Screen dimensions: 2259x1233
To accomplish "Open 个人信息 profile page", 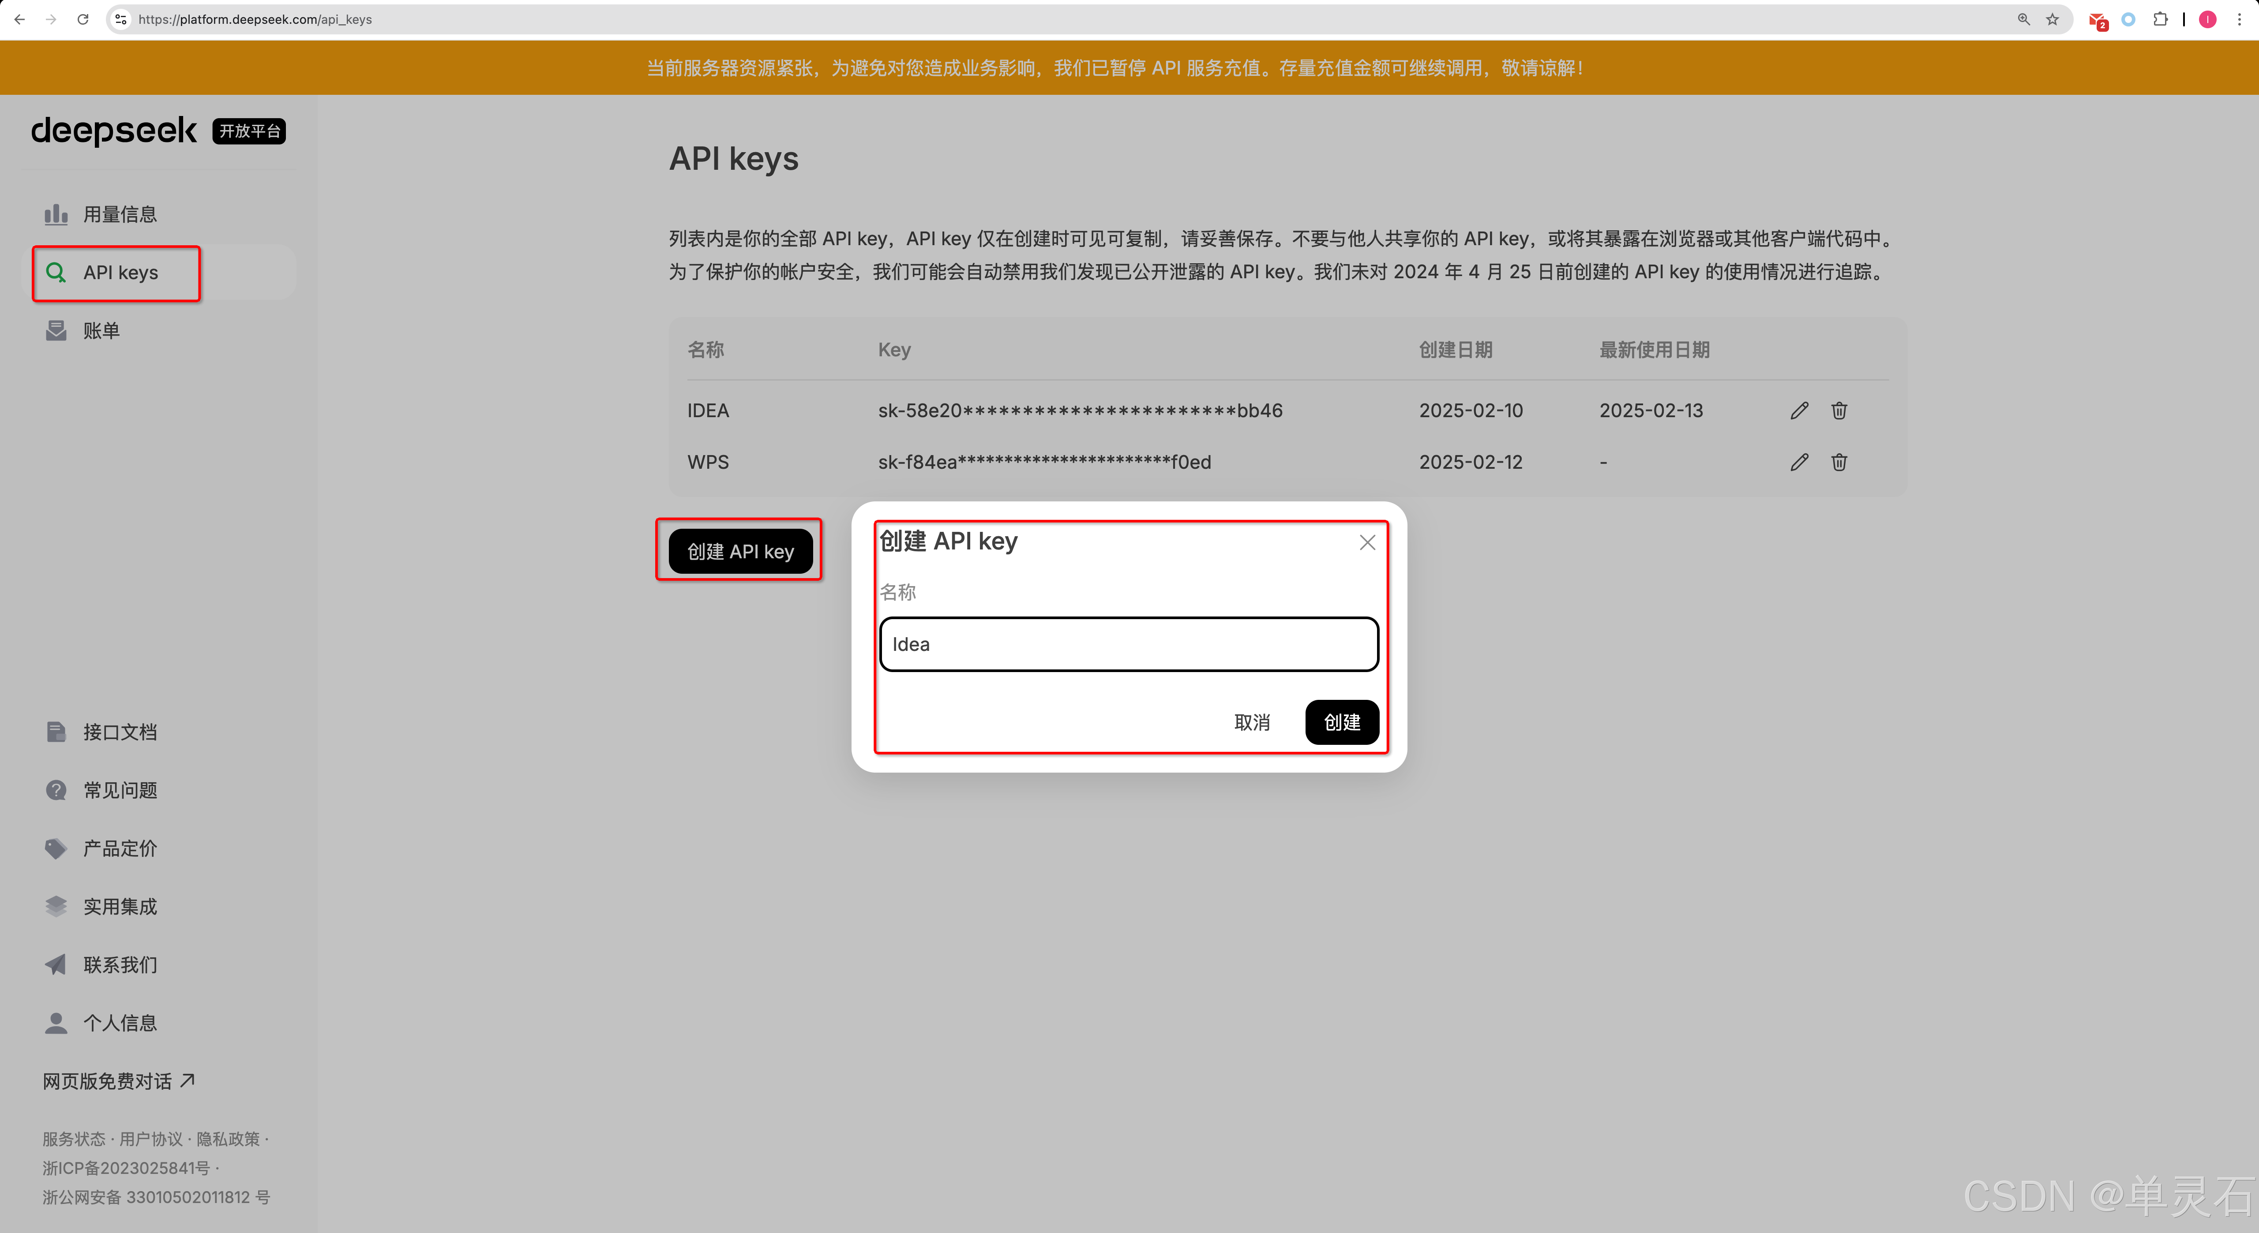I will coord(119,1023).
